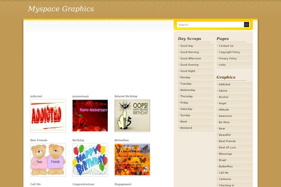This screenshot has width=281, height=187.
Task: Open Good Morning in Day Scraps
Action: (x=189, y=52)
